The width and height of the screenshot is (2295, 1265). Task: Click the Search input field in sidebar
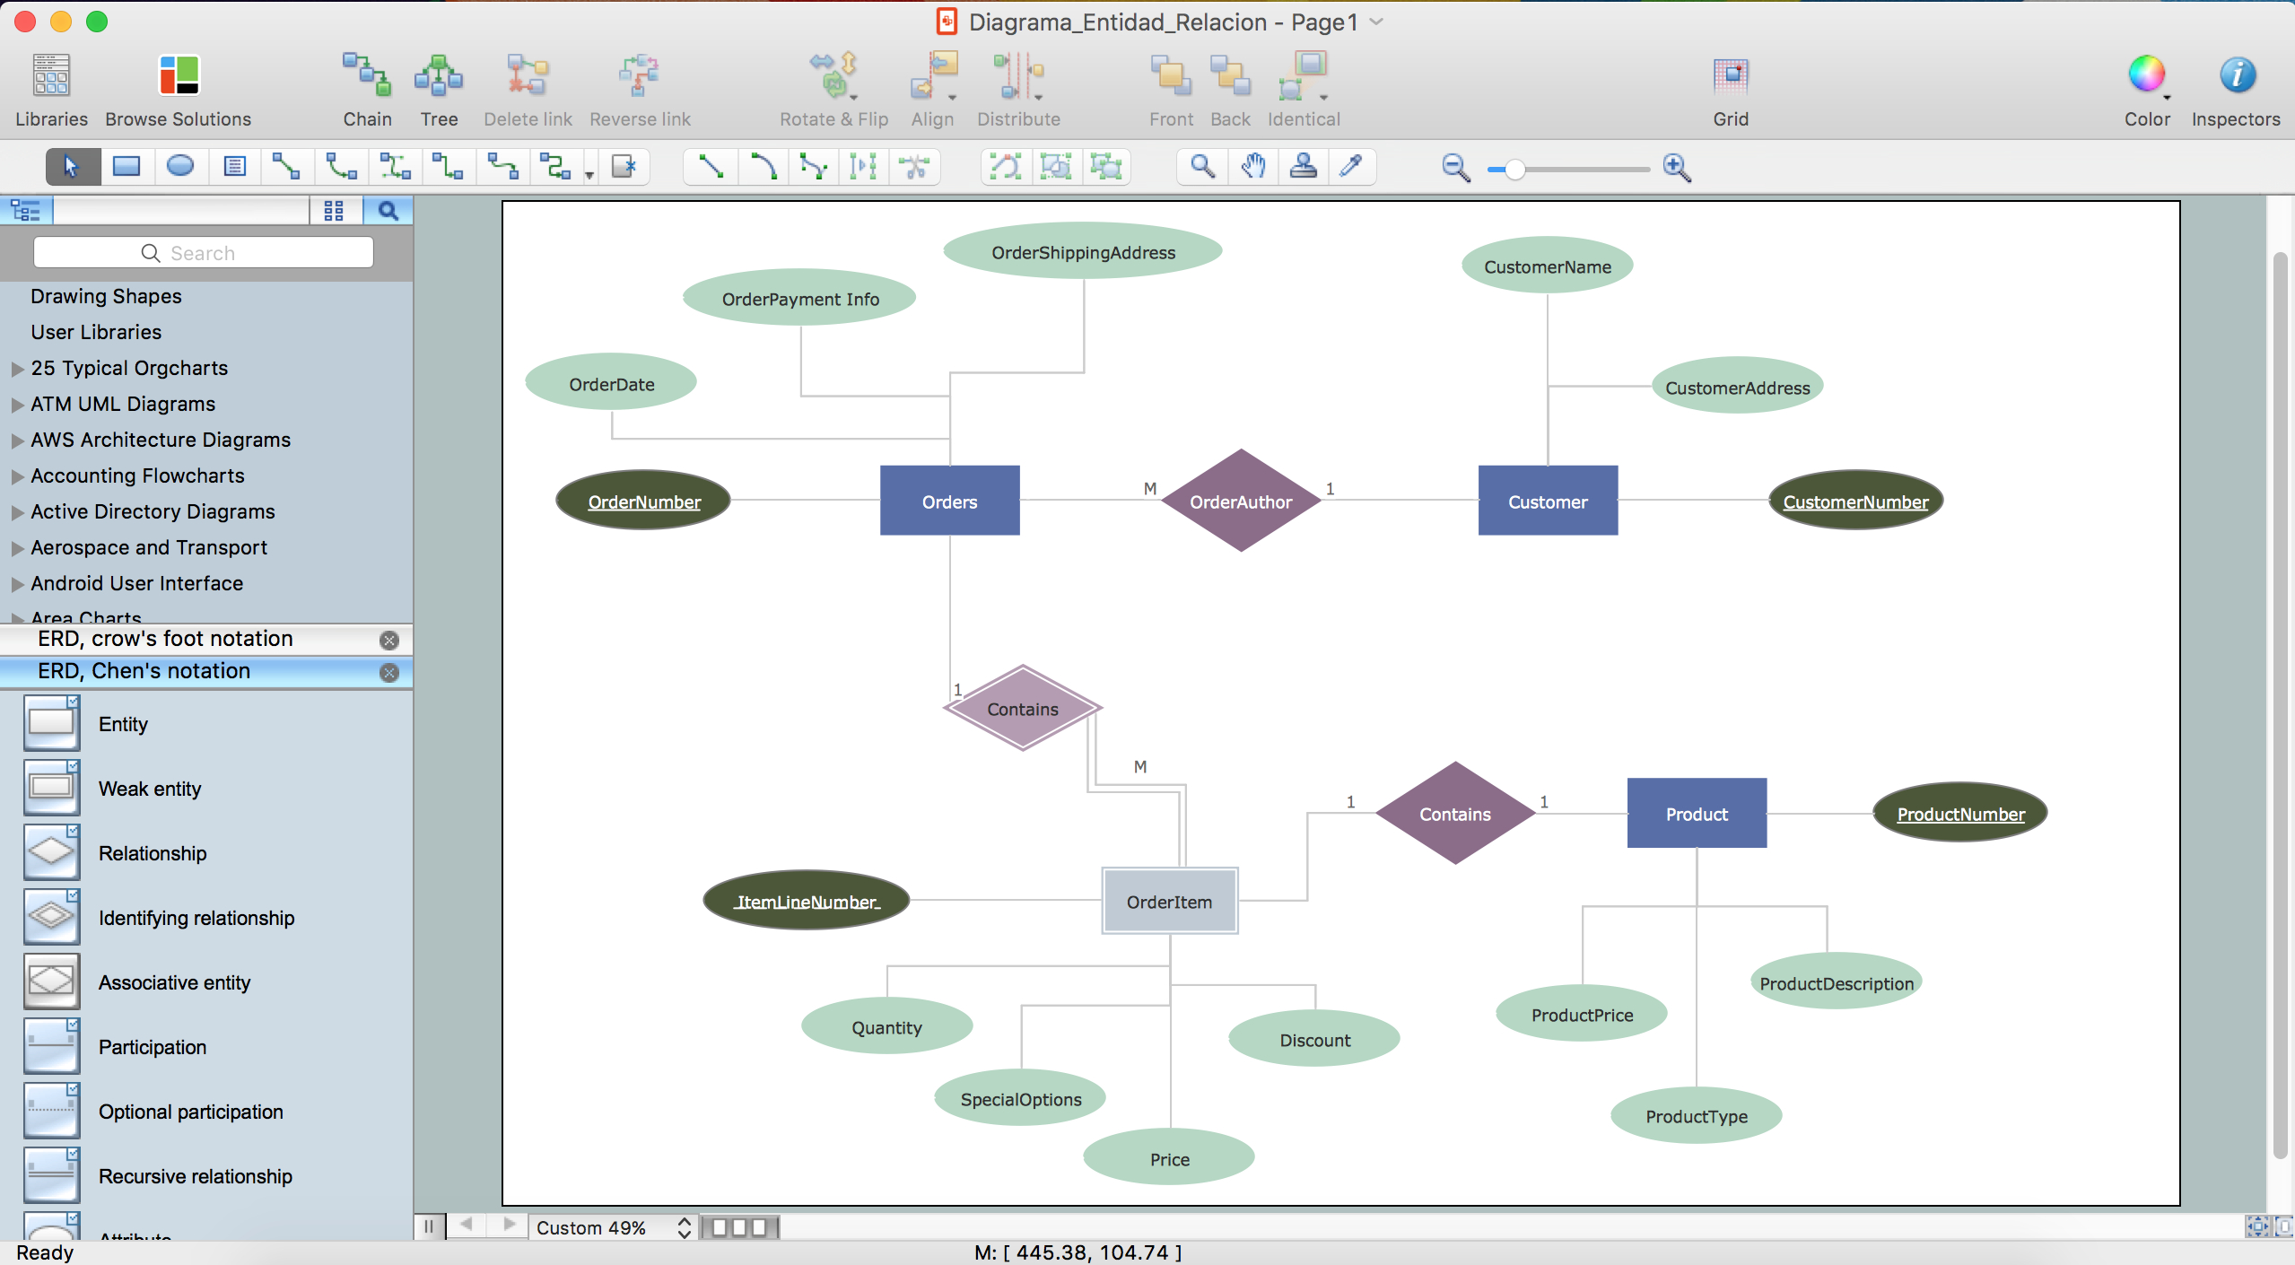pos(203,252)
